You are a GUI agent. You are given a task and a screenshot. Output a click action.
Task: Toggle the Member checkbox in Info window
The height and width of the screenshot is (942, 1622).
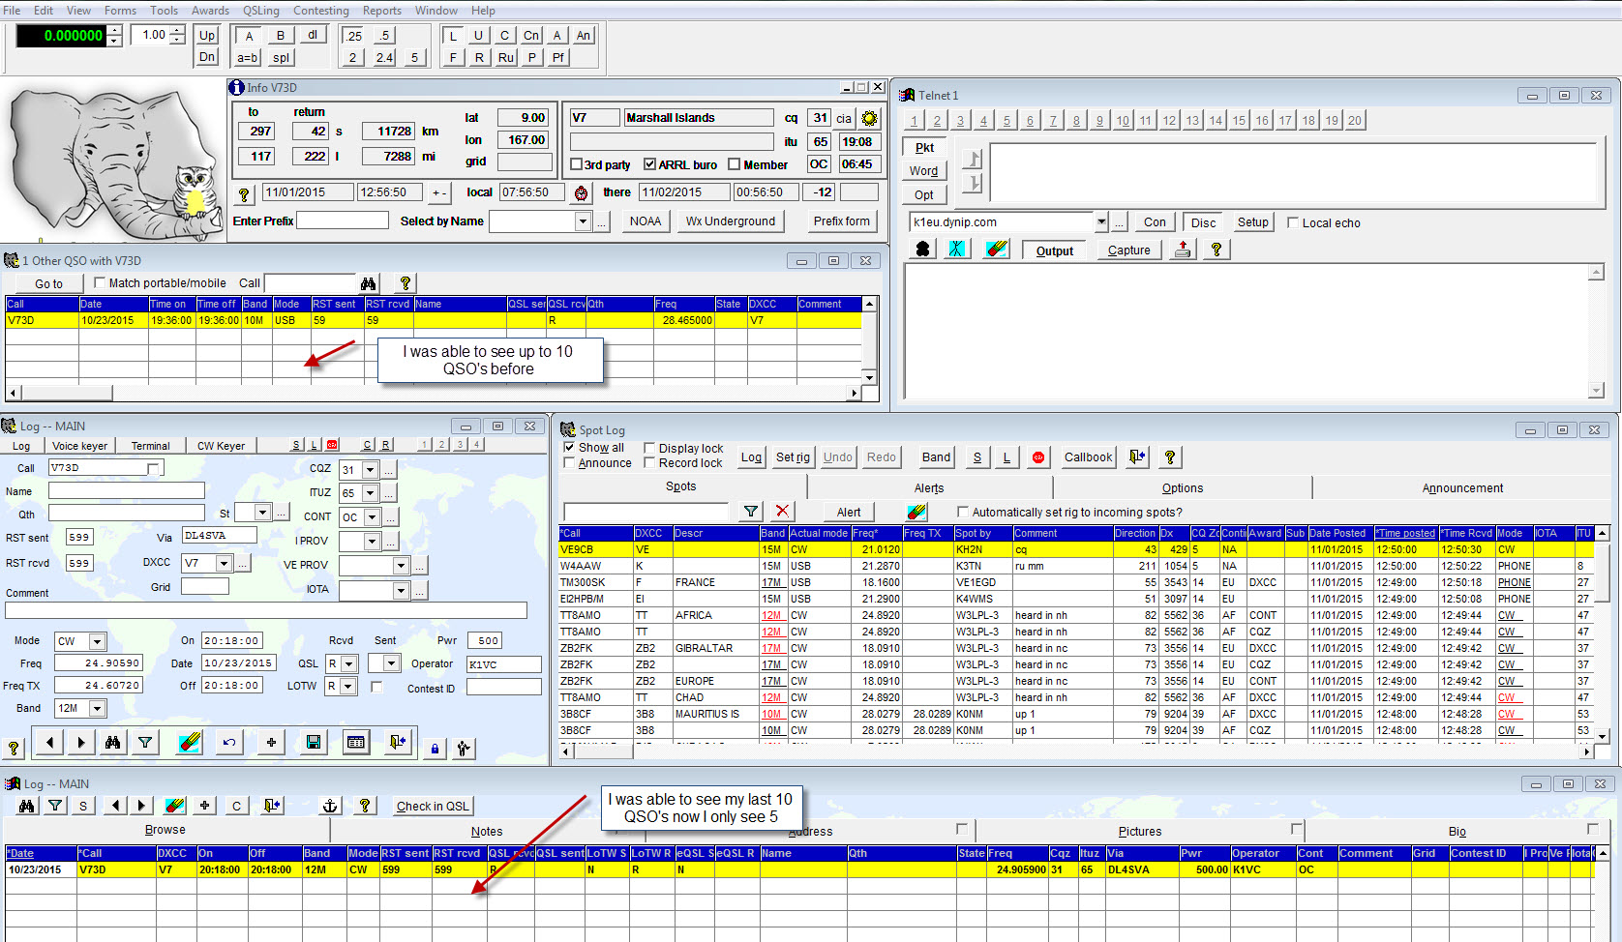click(x=734, y=164)
